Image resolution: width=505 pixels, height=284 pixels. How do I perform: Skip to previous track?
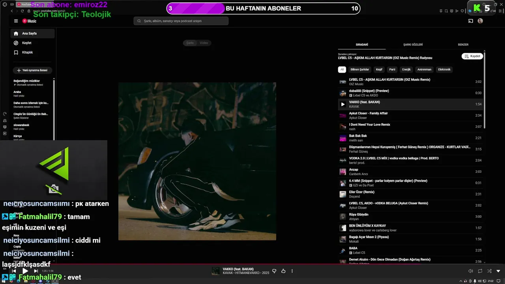(14, 271)
